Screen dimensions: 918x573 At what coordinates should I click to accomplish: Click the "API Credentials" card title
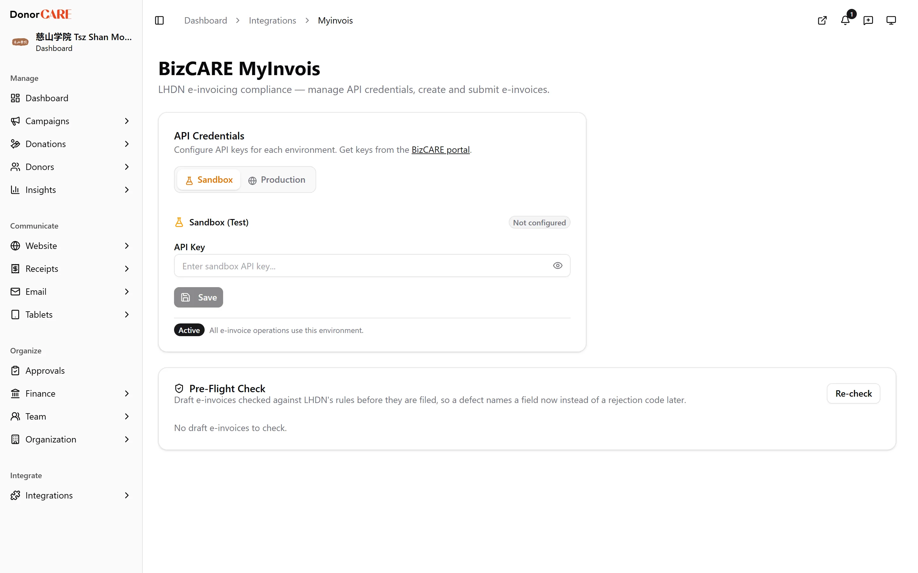(x=209, y=136)
